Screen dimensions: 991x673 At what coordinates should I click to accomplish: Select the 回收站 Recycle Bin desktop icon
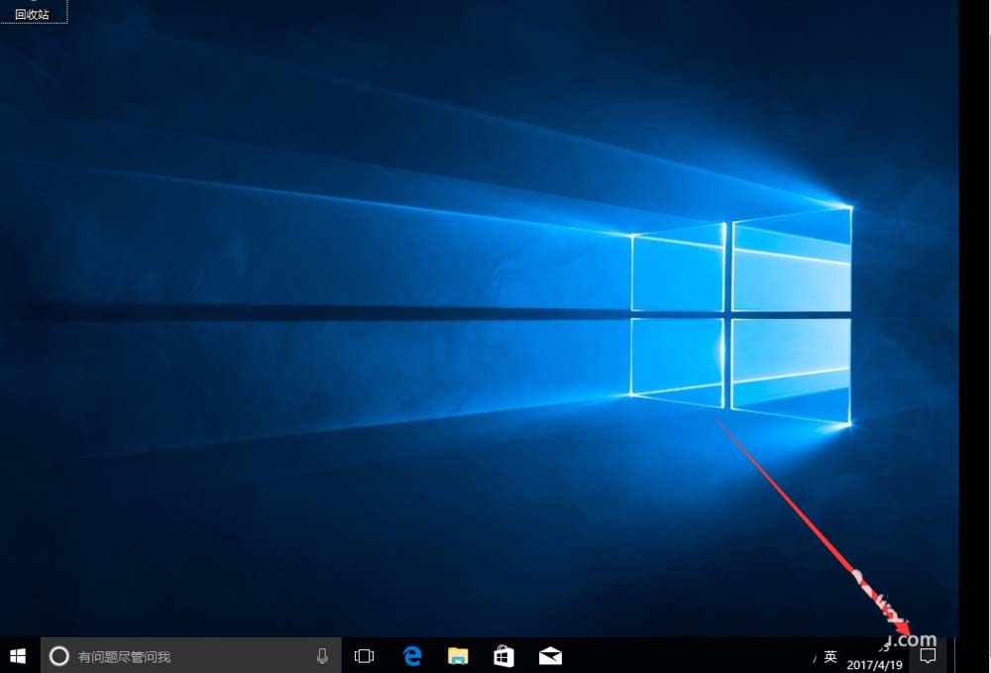[32, 13]
